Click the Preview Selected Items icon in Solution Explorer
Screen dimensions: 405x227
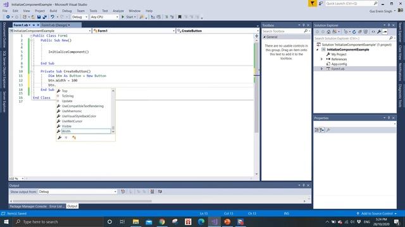385,32
